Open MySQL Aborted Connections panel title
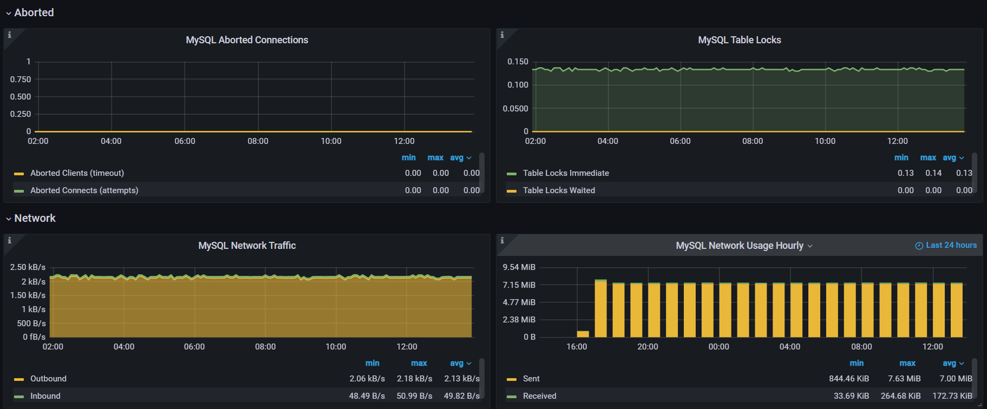Screen dimensions: 987x409 247,40
